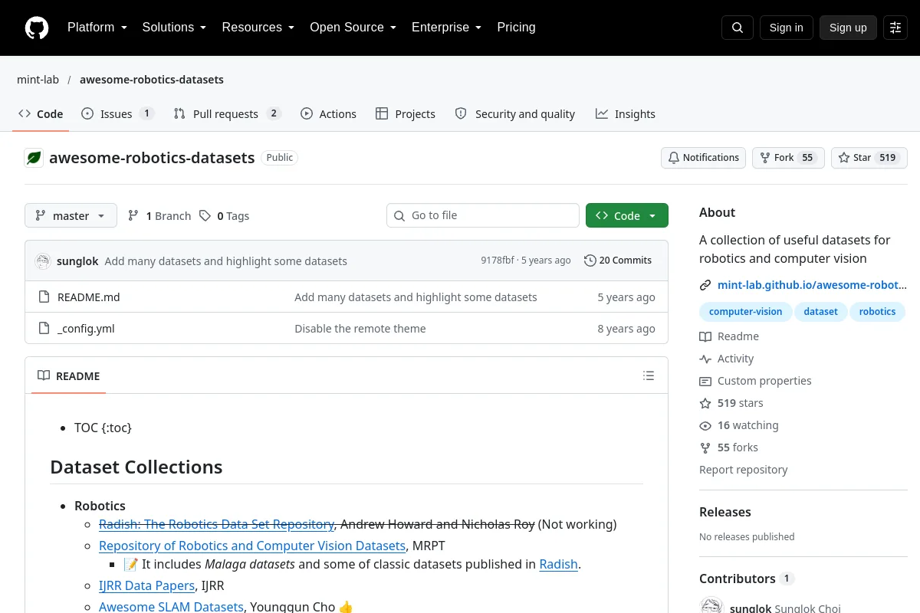Click the README.md file icon

coord(44,297)
